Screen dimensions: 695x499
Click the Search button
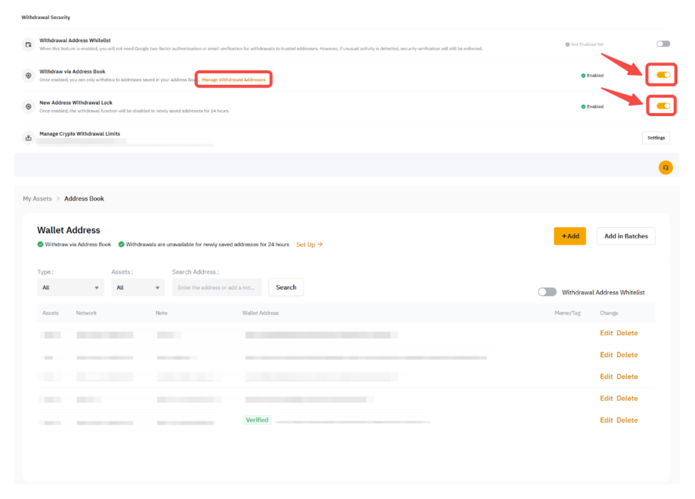(286, 288)
